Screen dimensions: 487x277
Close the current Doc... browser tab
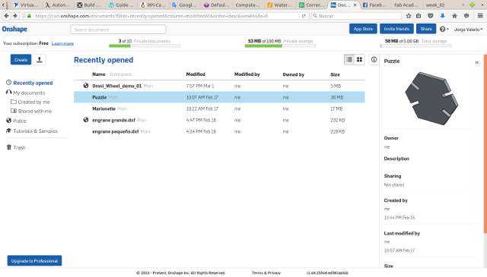[355, 5]
